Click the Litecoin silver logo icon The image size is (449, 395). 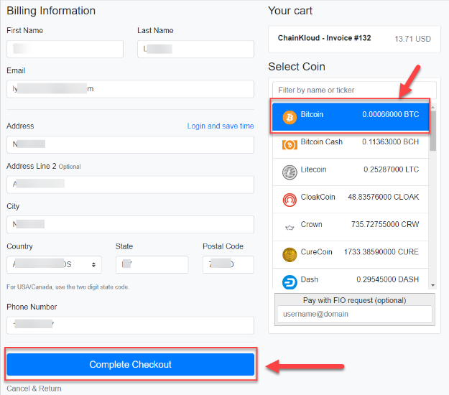(x=290, y=172)
